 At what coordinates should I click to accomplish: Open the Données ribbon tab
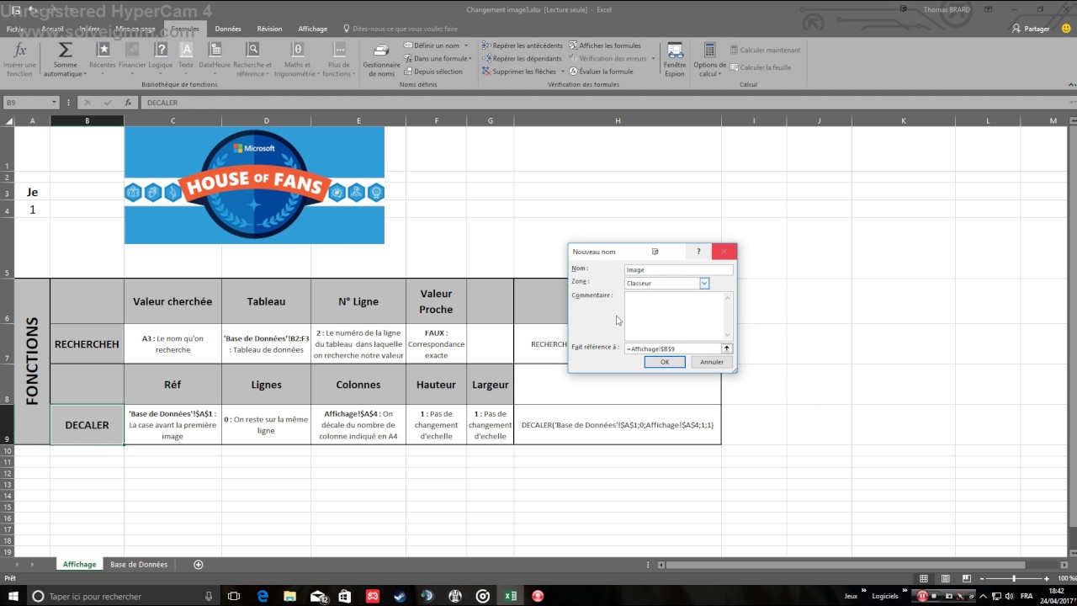click(228, 29)
